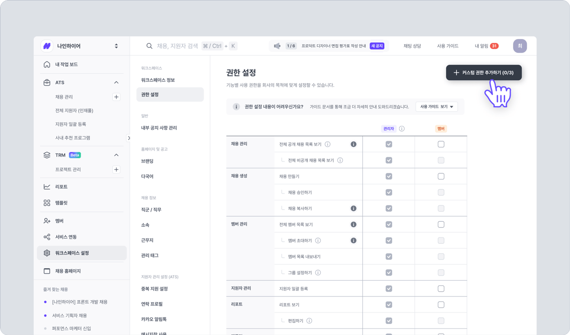Select 중복 지원 설정 item

point(154,289)
